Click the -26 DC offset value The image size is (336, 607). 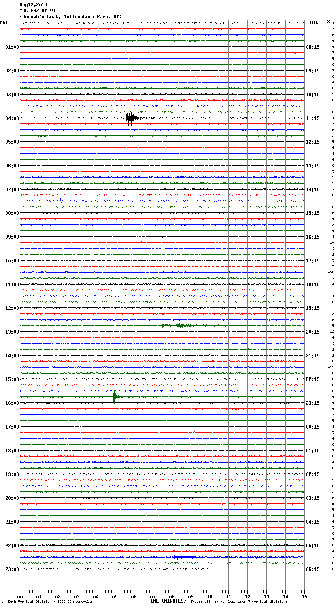(331, 272)
